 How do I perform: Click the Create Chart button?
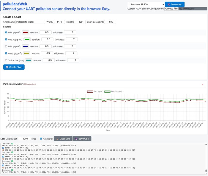click(x=14, y=67)
